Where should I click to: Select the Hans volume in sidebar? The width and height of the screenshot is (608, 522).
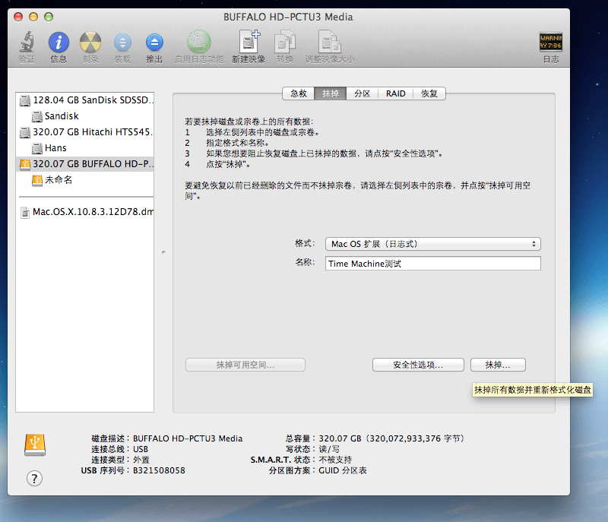click(55, 148)
